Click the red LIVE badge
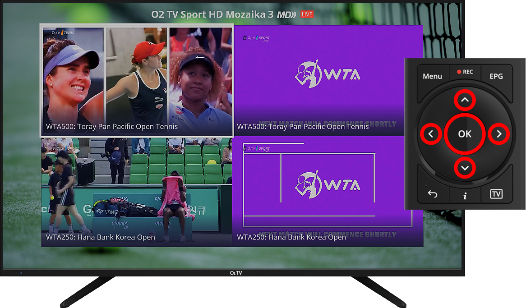The image size is (526, 308). click(307, 14)
